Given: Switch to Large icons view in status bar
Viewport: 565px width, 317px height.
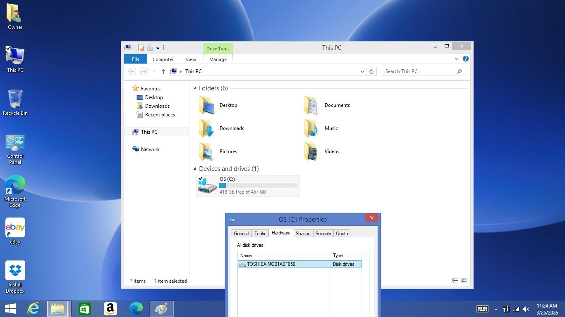Looking at the screenshot, I should pos(464,281).
